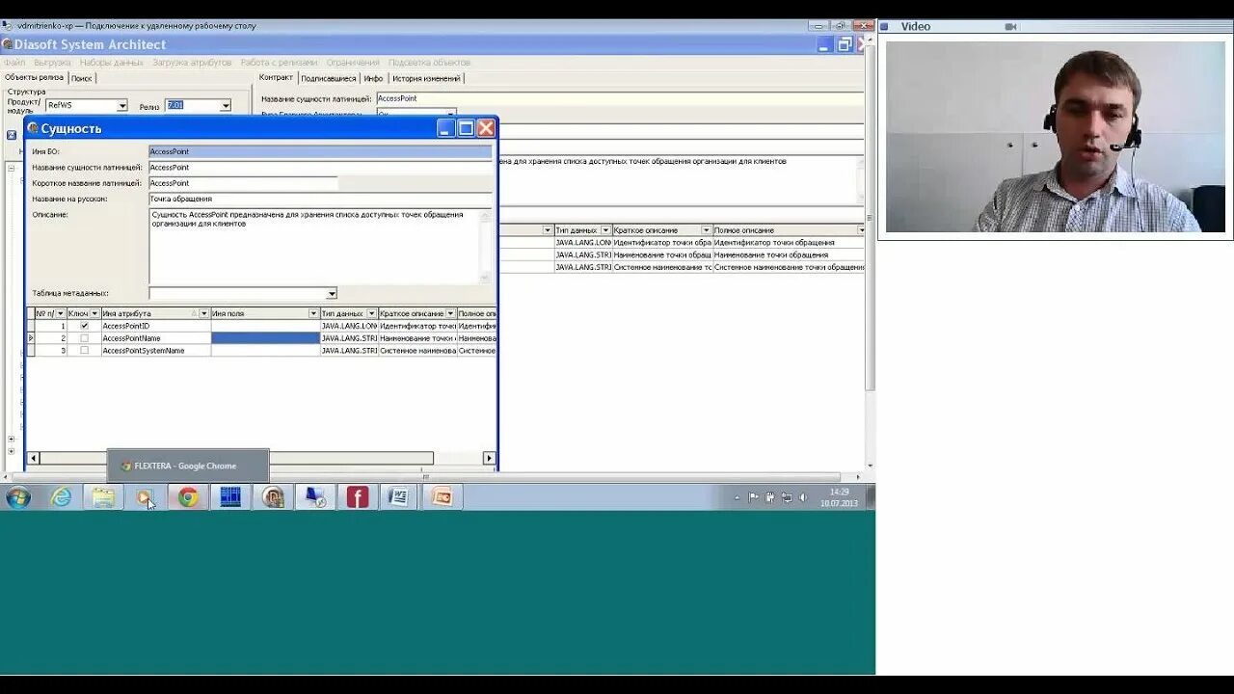Open the Подсветка объектов menu
Image resolution: width=1234 pixels, height=694 pixels.
429,62
